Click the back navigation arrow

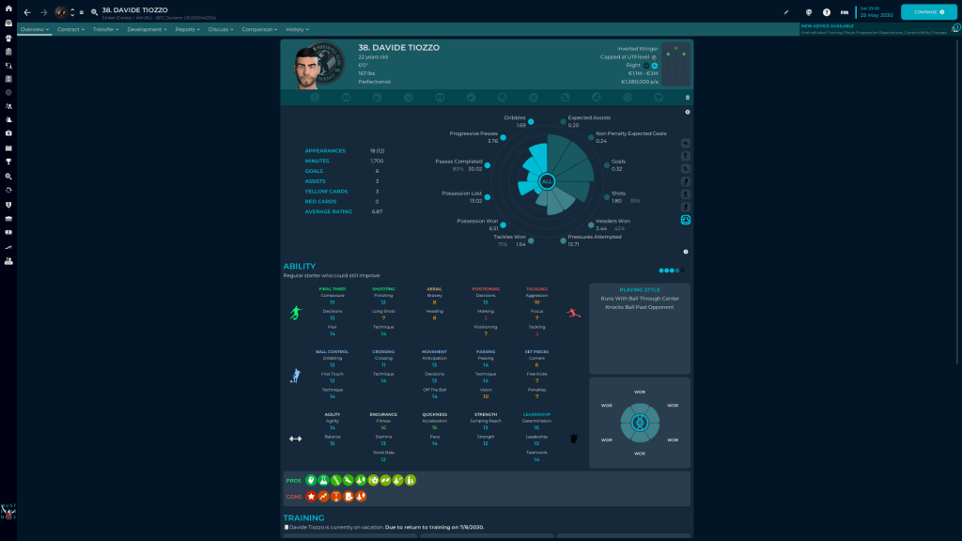[x=27, y=12]
